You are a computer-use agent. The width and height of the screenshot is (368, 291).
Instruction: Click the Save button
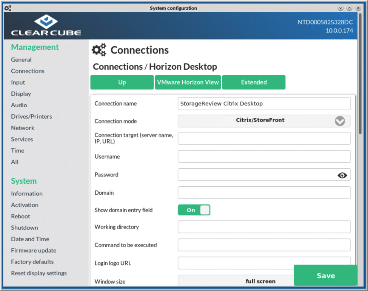[325, 275]
